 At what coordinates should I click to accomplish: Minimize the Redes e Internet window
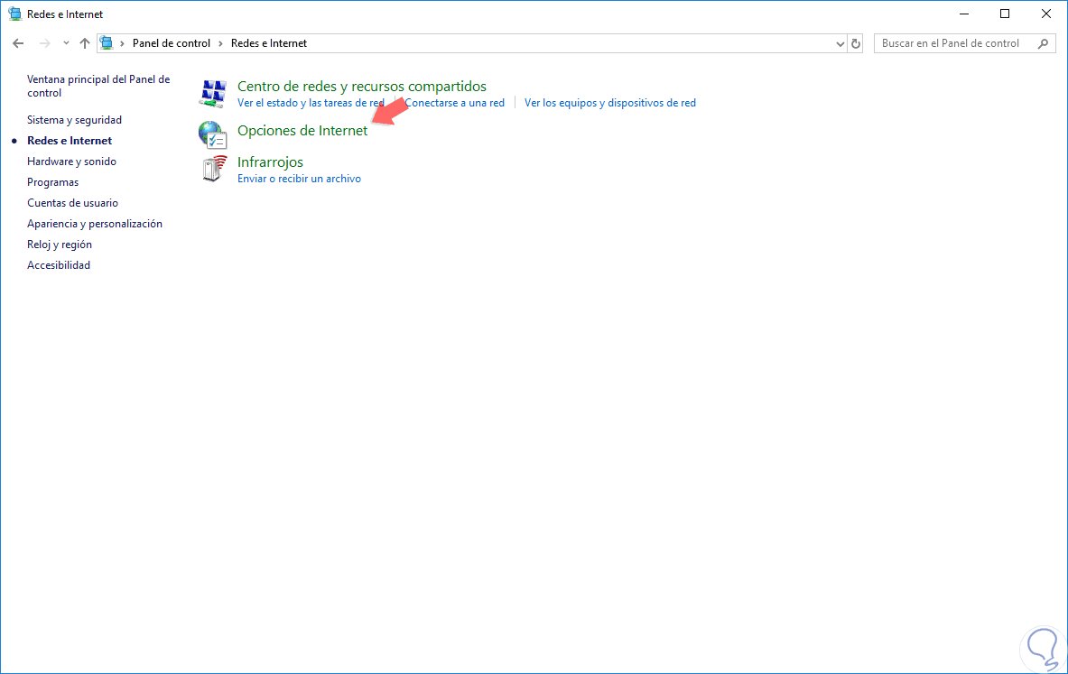coord(964,14)
